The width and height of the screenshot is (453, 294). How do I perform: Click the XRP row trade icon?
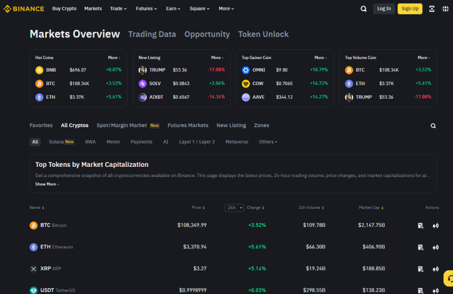click(436, 269)
